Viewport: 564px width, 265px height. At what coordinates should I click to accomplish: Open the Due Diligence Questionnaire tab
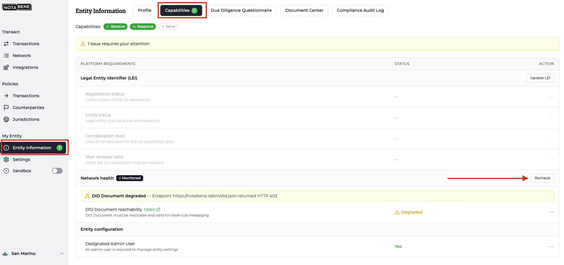coord(241,10)
